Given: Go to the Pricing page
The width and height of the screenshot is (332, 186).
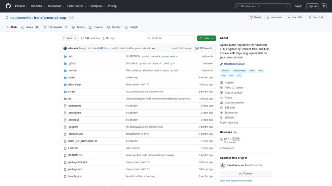Looking at the screenshot, I should point(112,6).
